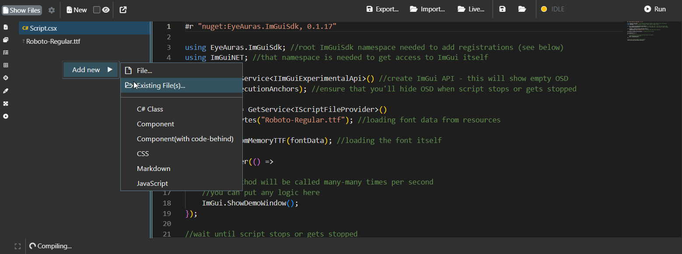The width and height of the screenshot is (682, 254).
Task: Click the pop-out external window icon
Action: 123,10
